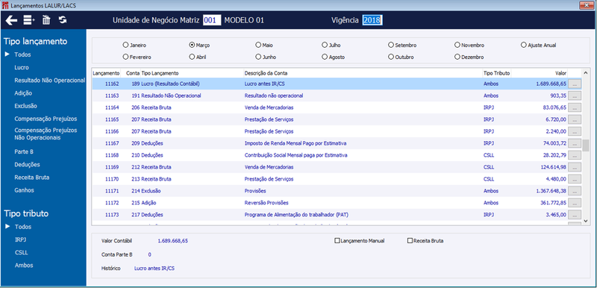Filter entries by Parte B
This screenshot has width=597, height=288.
pyautogui.click(x=24, y=151)
